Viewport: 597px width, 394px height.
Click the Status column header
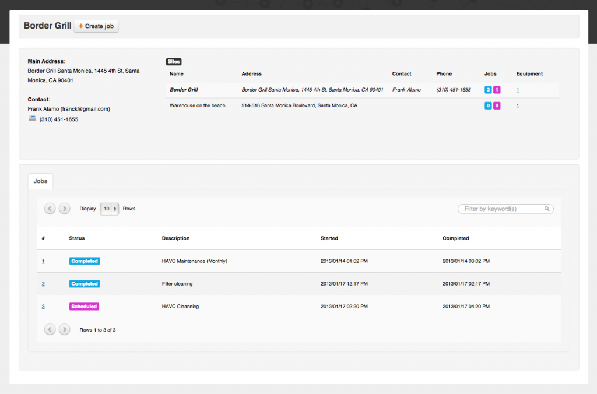(77, 238)
